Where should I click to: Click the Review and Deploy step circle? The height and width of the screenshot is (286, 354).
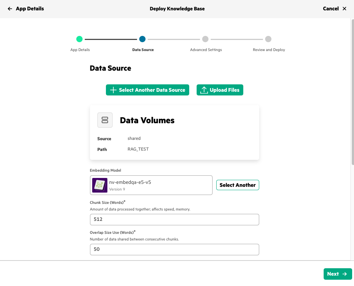click(268, 39)
